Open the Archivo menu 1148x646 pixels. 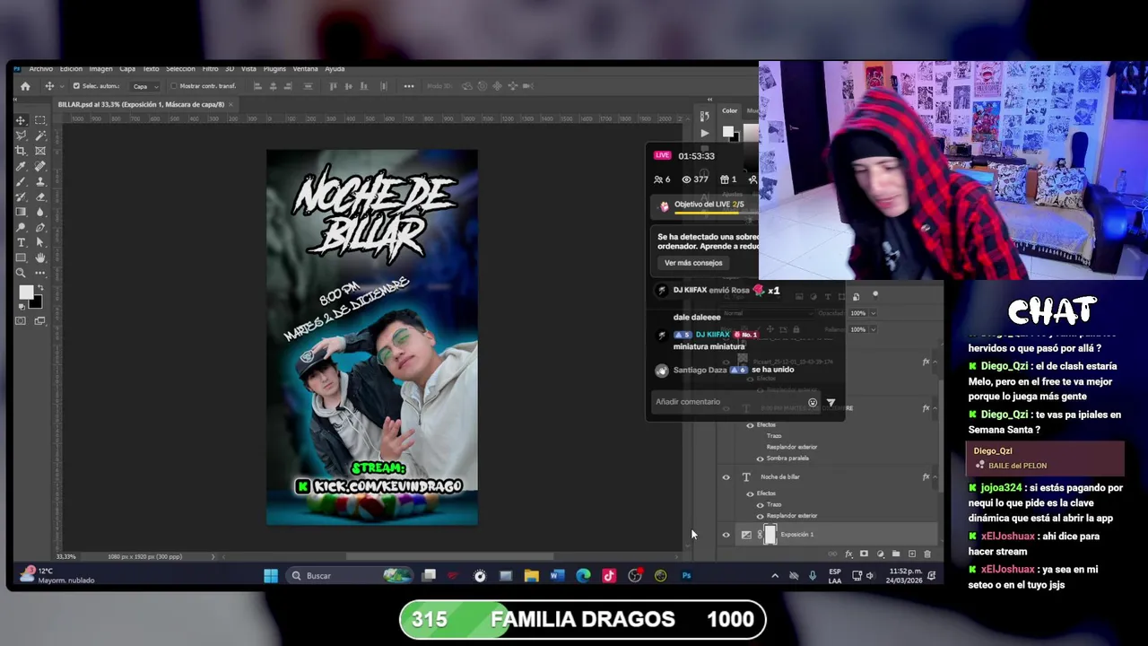click(40, 69)
